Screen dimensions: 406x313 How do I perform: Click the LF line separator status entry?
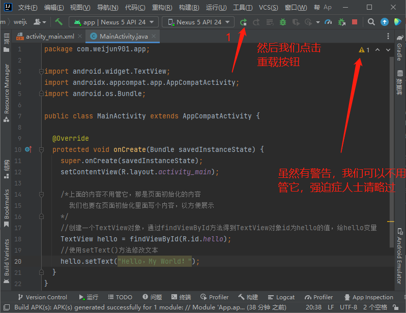pyautogui.click(x=331, y=307)
